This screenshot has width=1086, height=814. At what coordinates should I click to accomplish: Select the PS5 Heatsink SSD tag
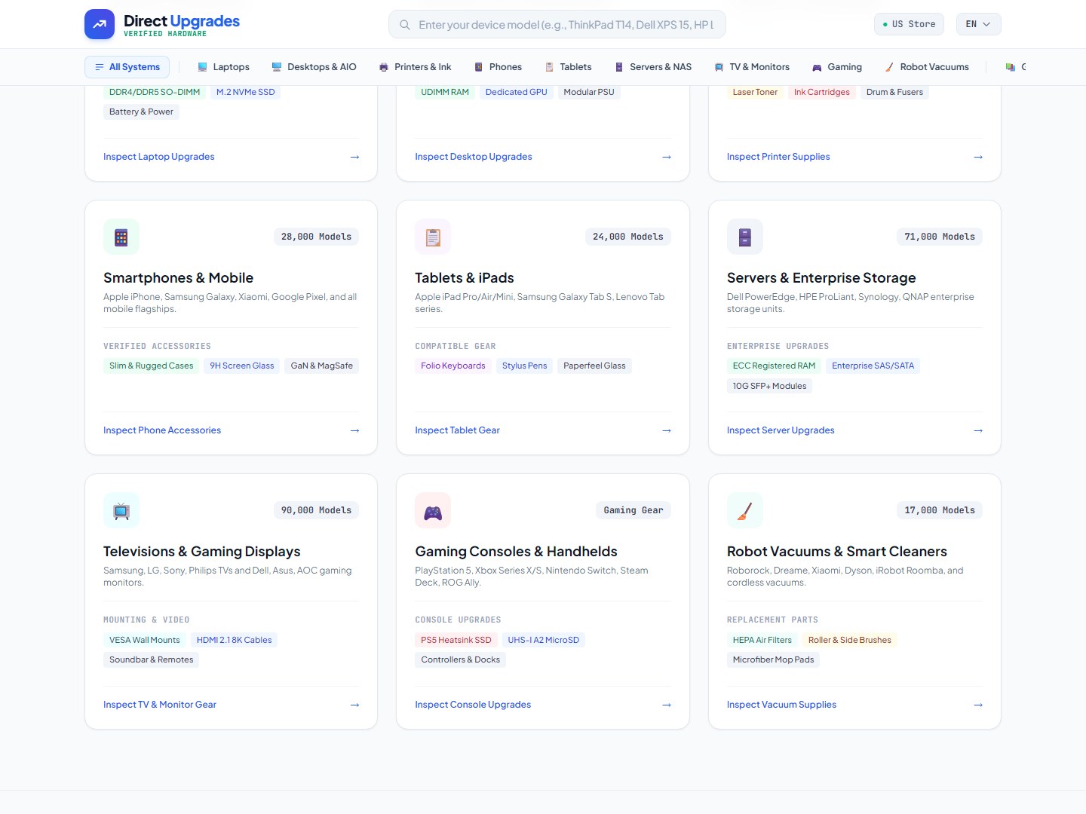pos(456,640)
